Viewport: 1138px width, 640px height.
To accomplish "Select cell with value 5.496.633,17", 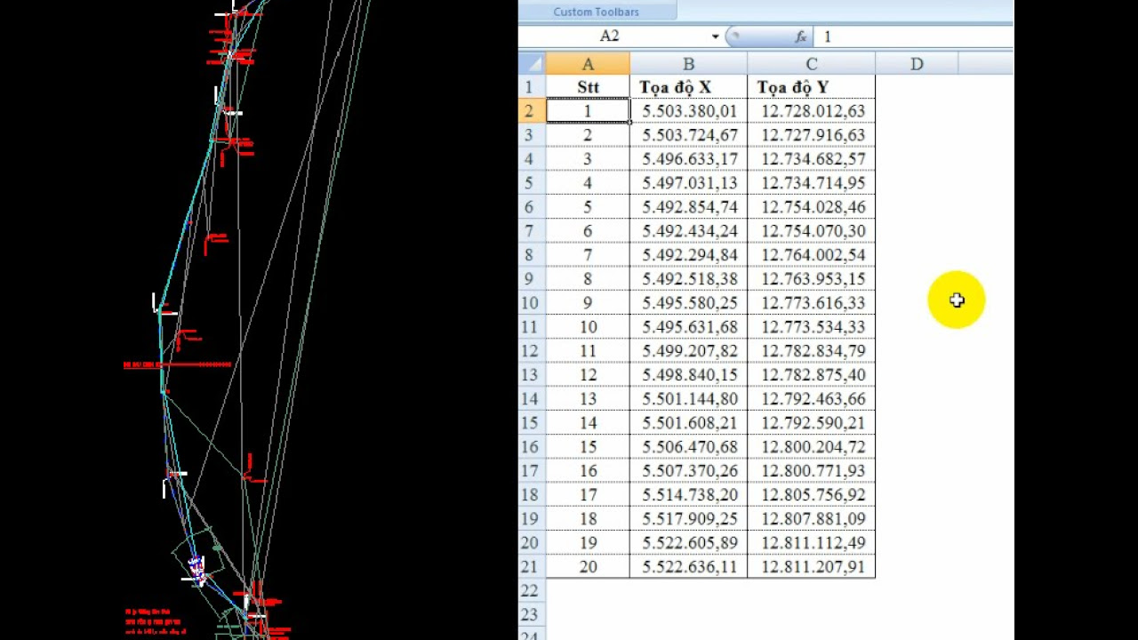I will tap(688, 159).
